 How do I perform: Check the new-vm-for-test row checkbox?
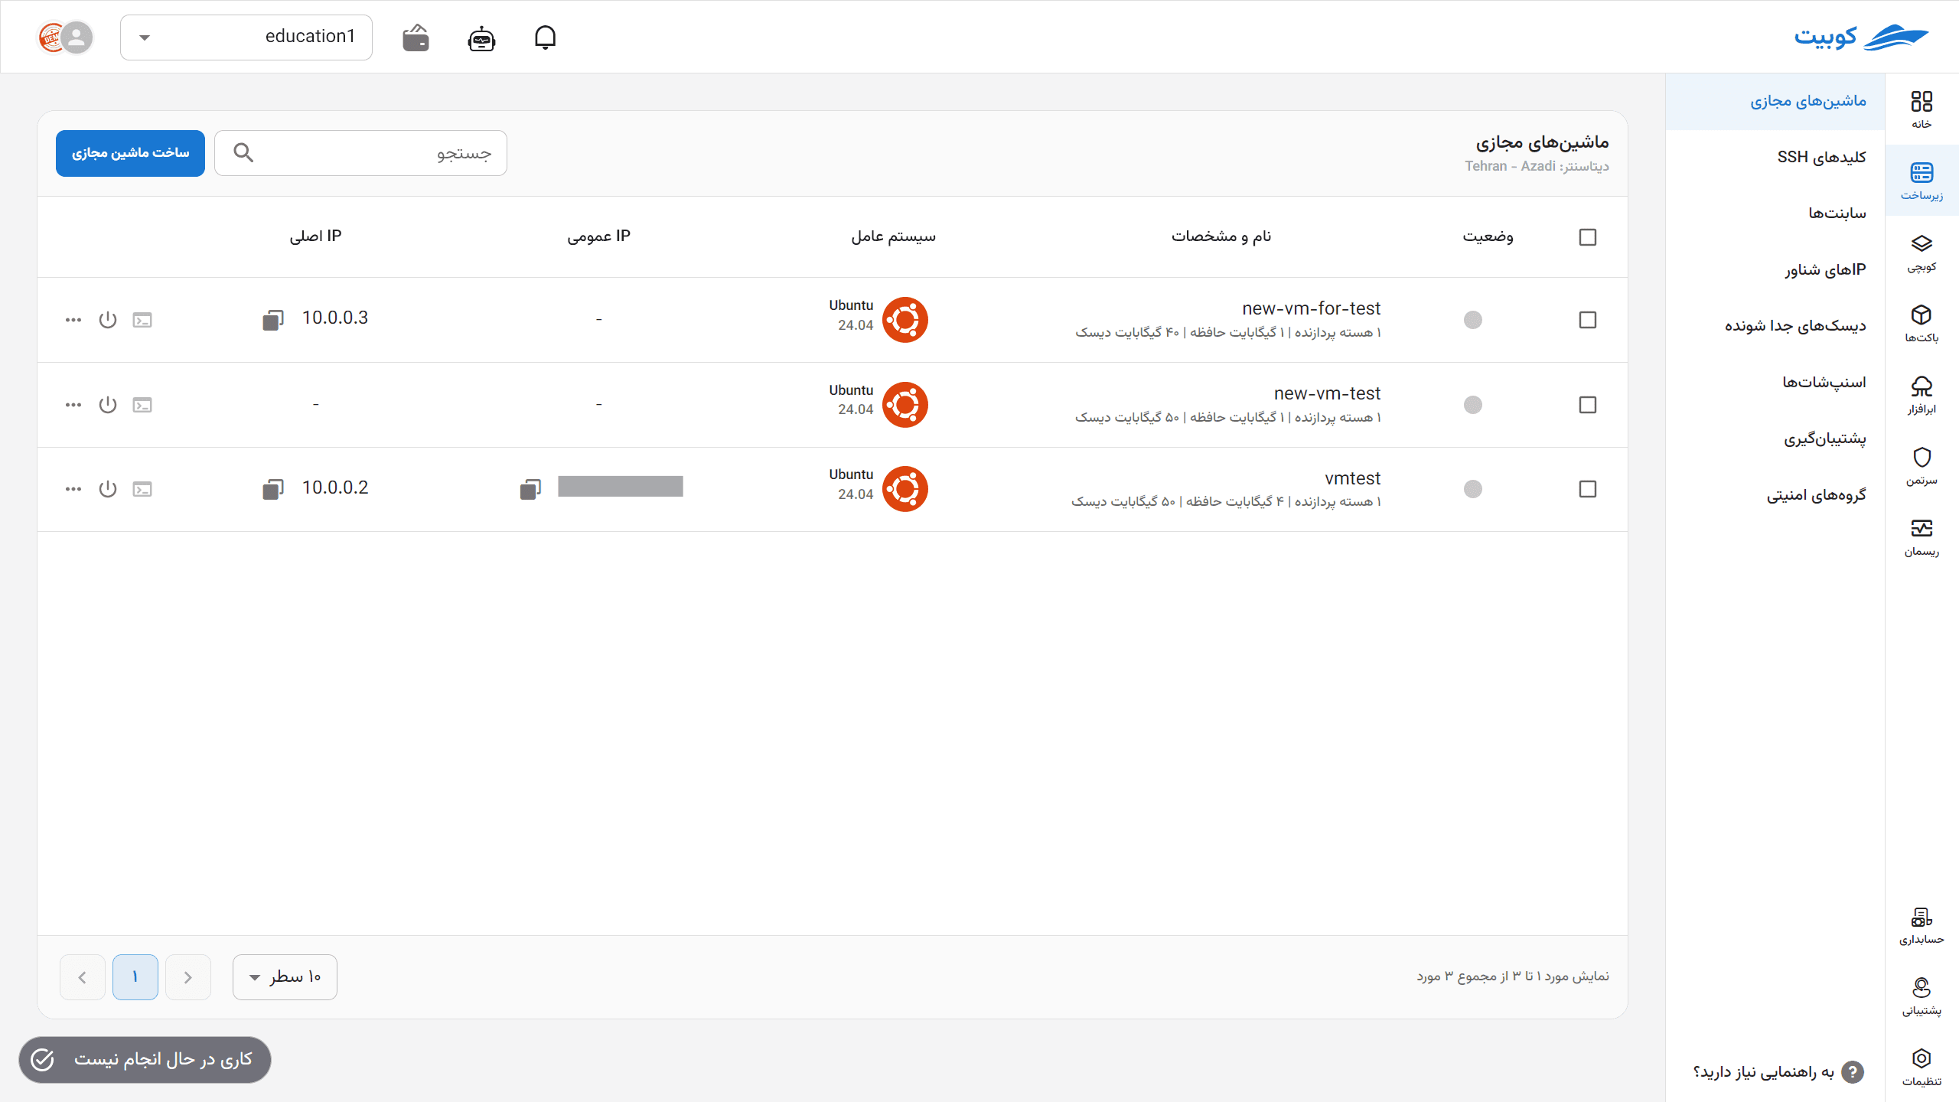point(1588,320)
